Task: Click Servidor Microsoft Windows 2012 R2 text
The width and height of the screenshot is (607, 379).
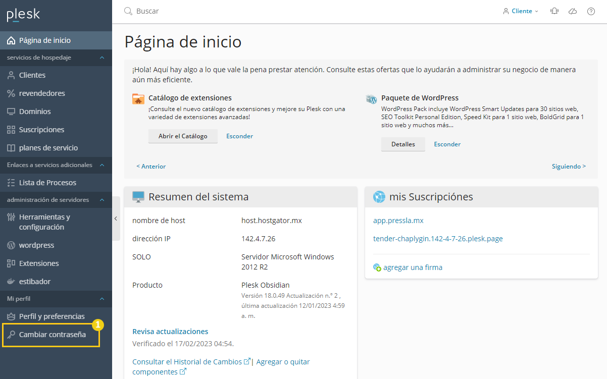Action: point(288,262)
